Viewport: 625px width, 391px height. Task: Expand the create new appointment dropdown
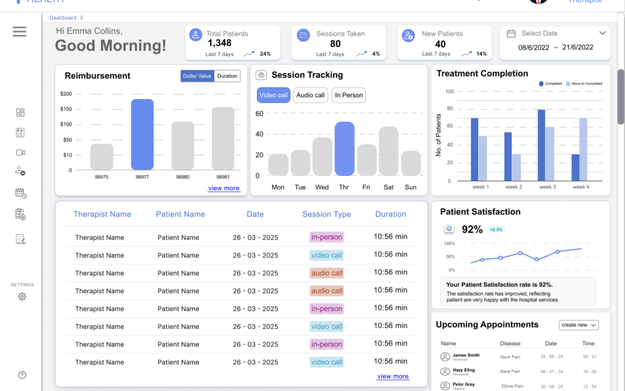click(578, 325)
